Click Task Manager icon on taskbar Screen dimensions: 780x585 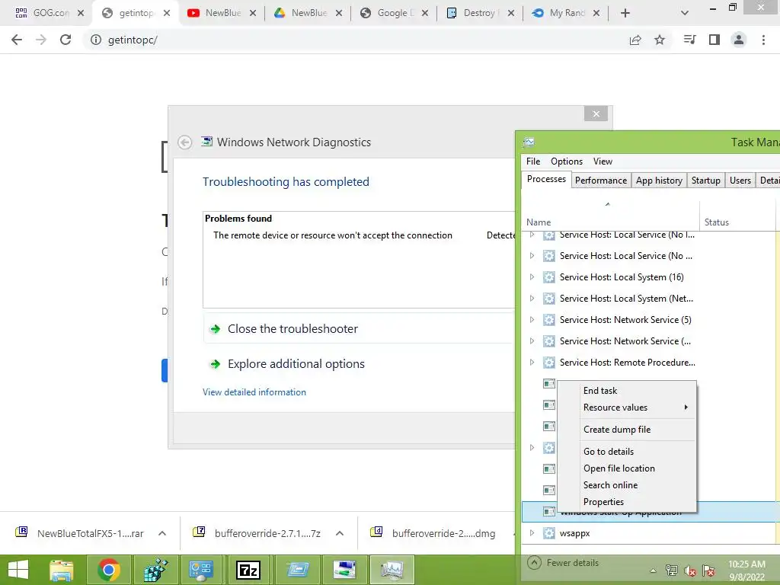point(392,570)
